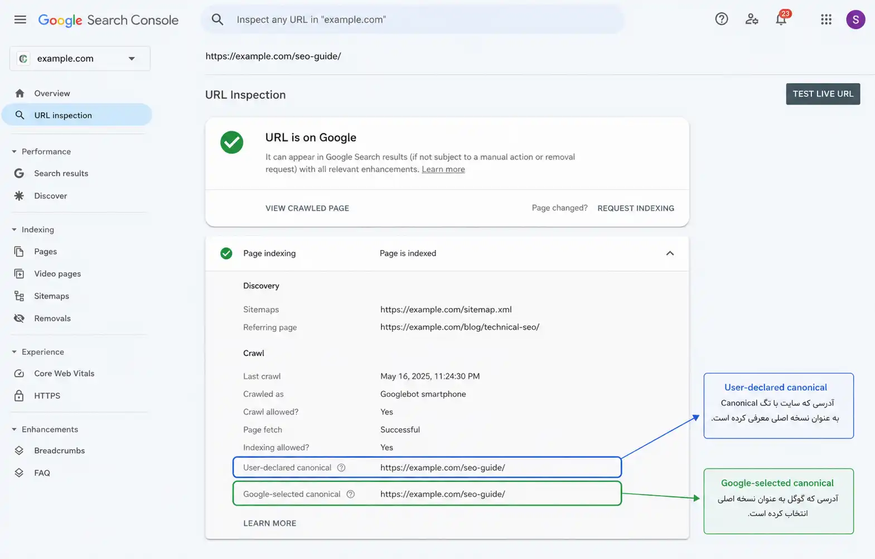The width and height of the screenshot is (875, 559).
Task: Open the purple account avatar
Action: click(x=855, y=20)
